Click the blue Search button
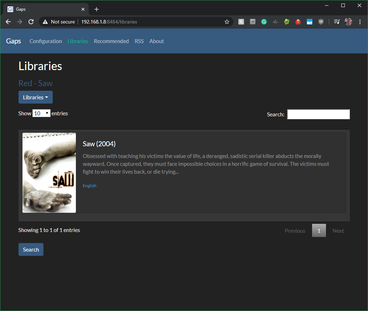The width and height of the screenshot is (368, 311). (31, 249)
